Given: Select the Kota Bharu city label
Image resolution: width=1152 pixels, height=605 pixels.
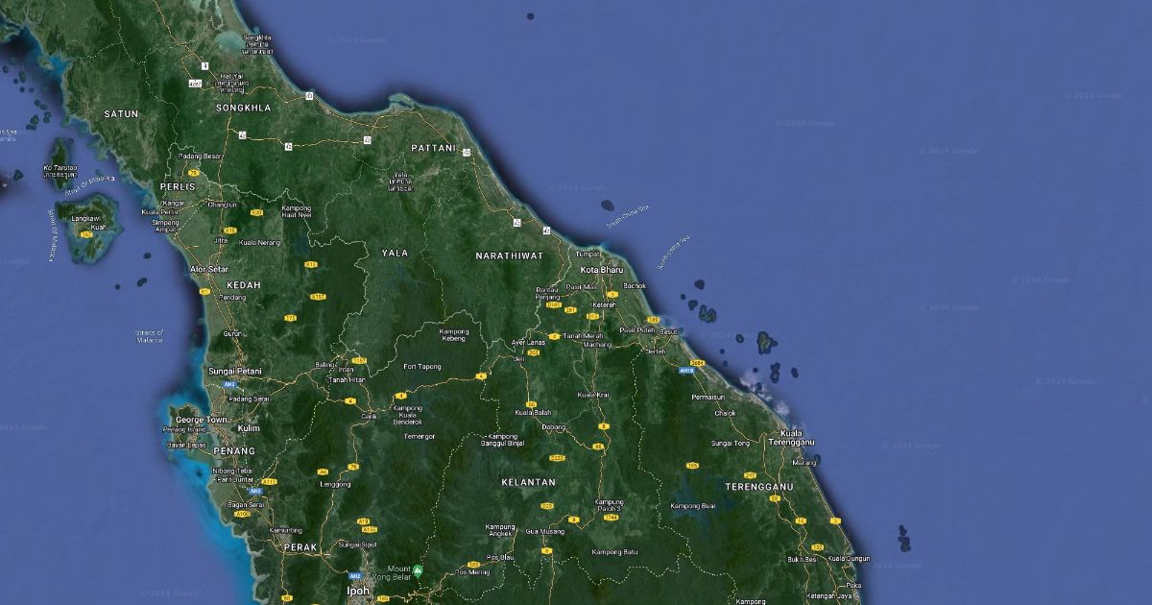Looking at the screenshot, I should pyautogui.click(x=602, y=270).
